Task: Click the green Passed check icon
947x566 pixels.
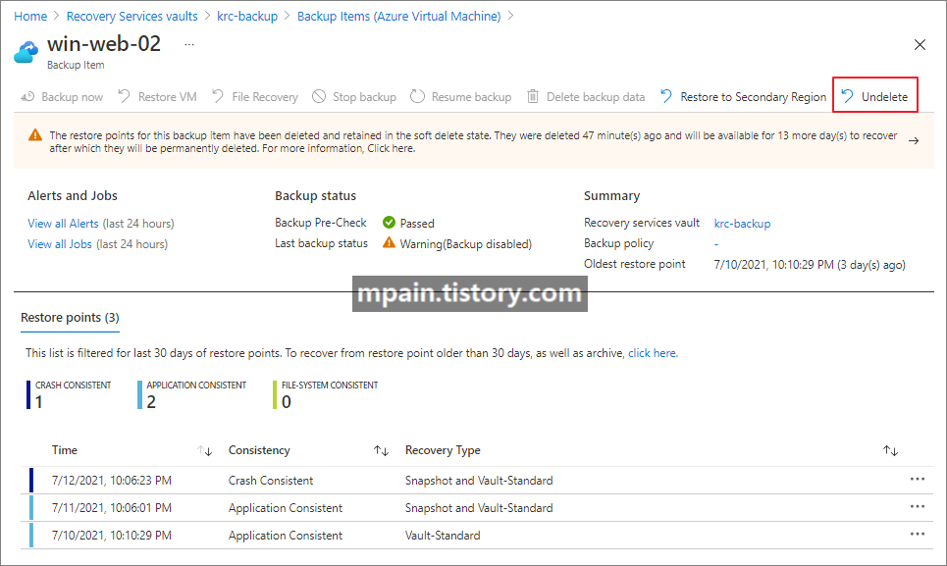Action: point(389,223)
